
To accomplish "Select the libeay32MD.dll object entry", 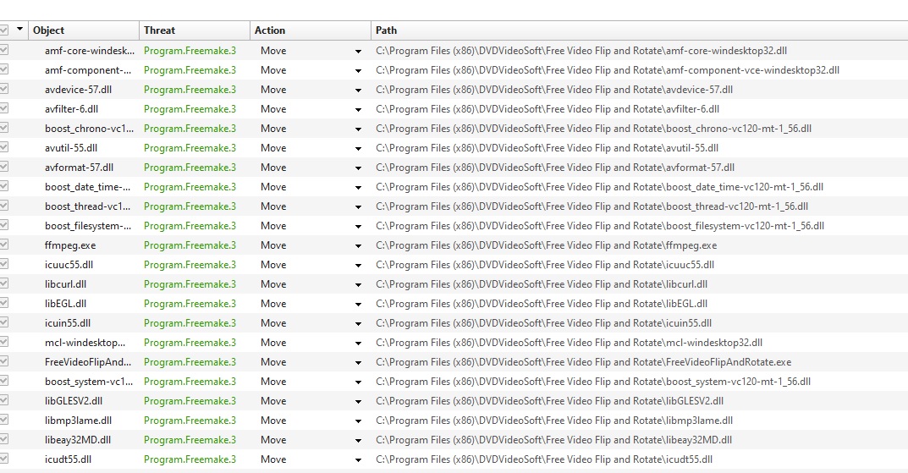I will coord(78,440).
